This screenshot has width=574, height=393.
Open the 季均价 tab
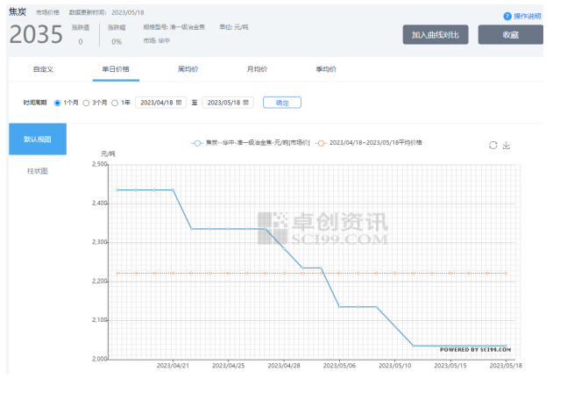(326, 68)
